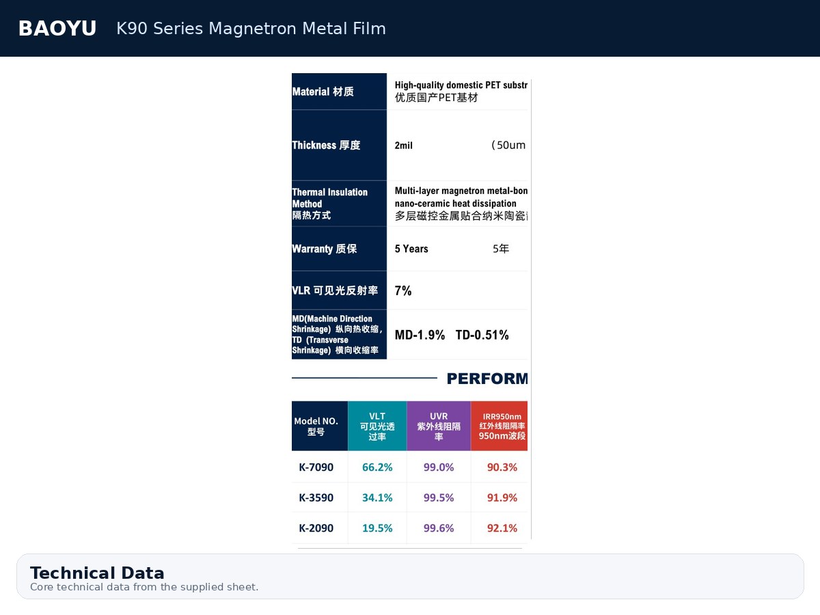Select the MD-1.9% shrinkage value
Screen dimensions: 820x615
420,336
